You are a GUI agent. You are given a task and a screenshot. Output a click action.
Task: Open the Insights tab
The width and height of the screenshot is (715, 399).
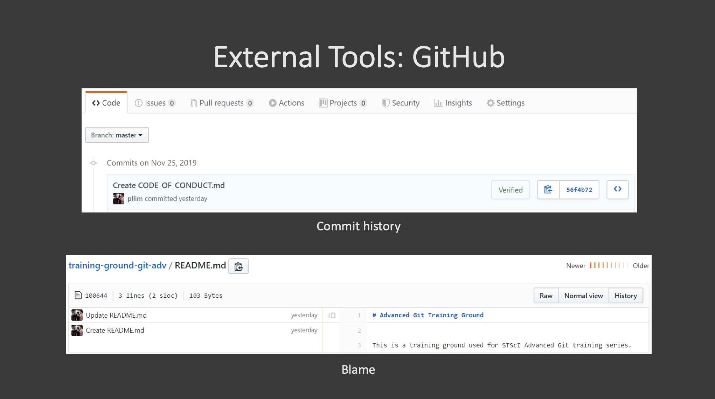pyautogui.click(x=453, y=103)
